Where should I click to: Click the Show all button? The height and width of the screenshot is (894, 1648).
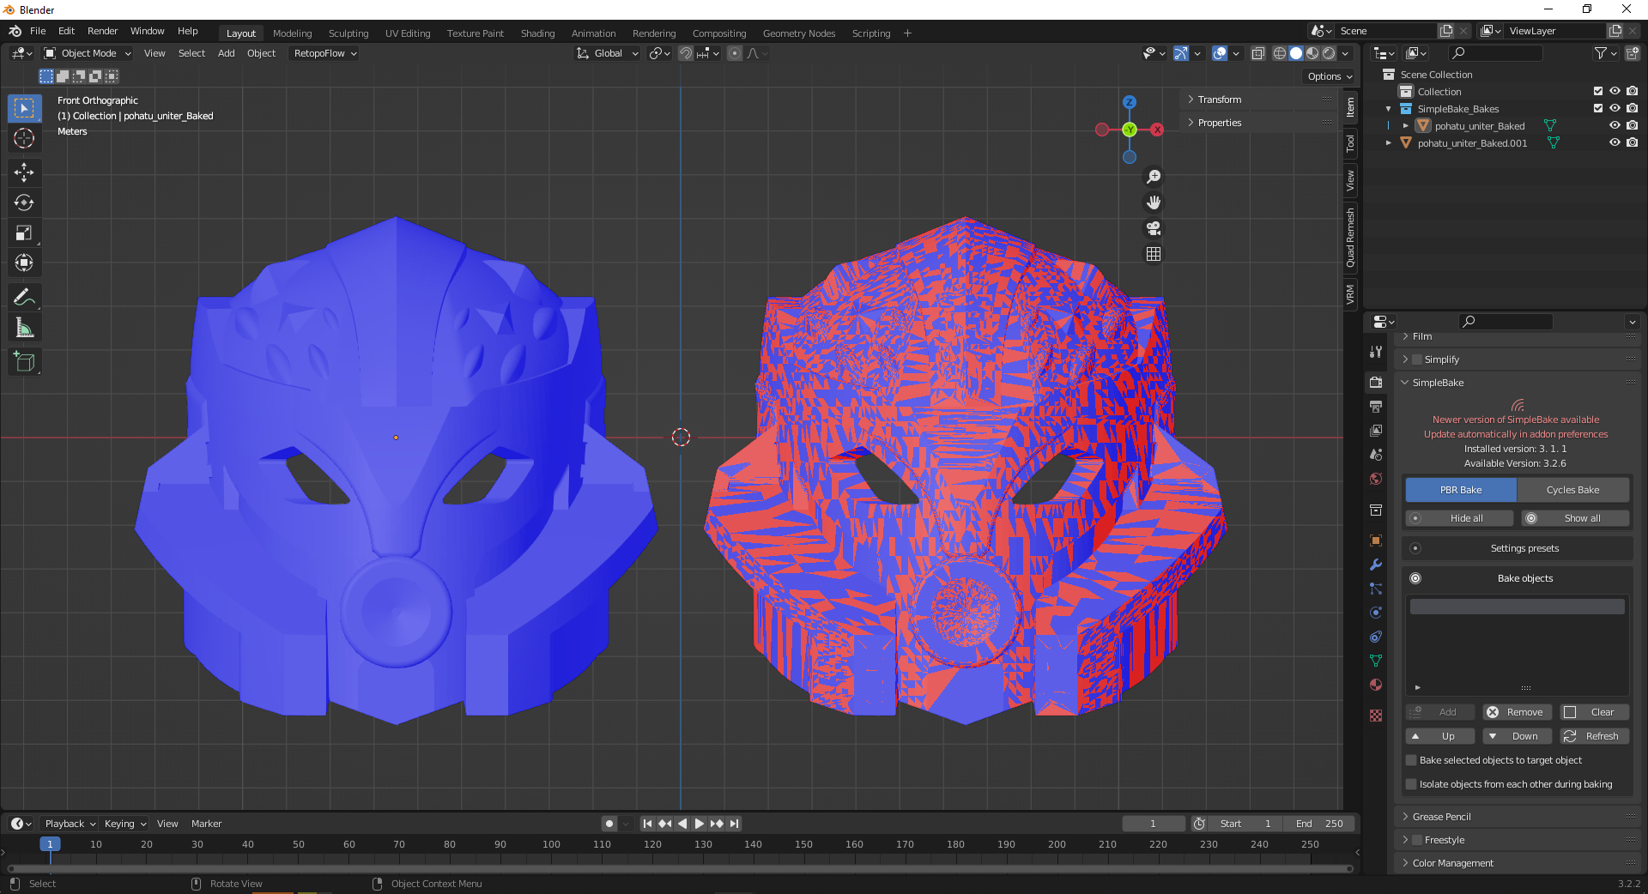[x=1574, y=518]
